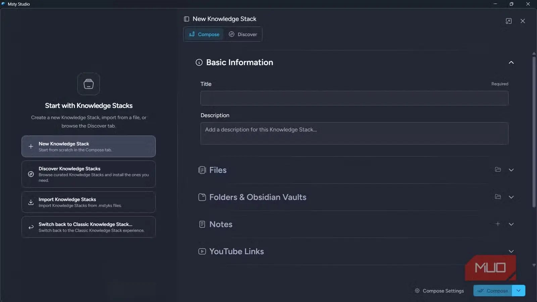This screenshot has height=302, width=537.
Task: Click the 'Notes' section heading
Action: (221, 224)
